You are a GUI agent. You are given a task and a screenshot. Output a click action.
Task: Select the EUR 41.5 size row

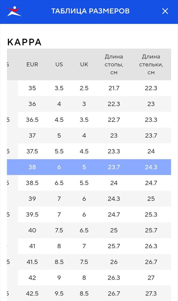pyautogui.click(x=89, y=262)
